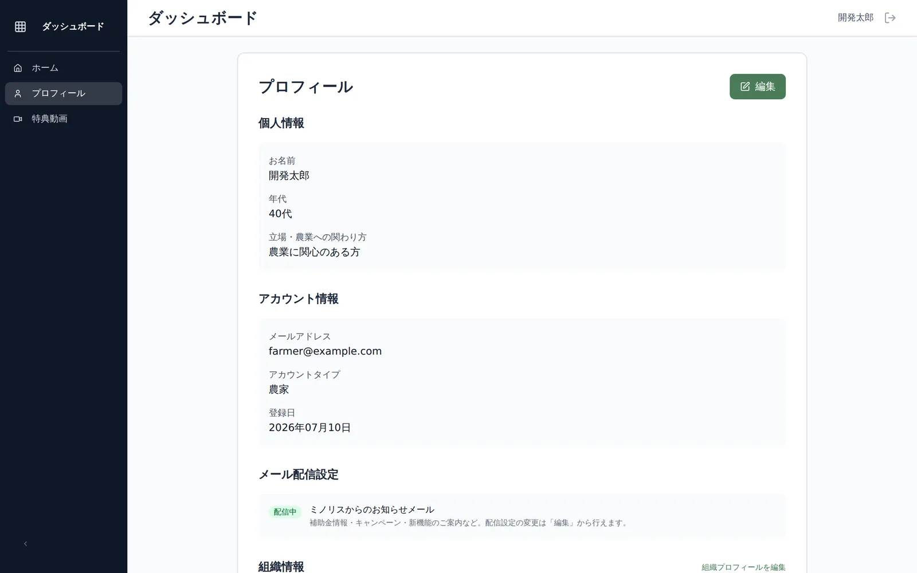Click the 個人情報 section heading
The width and height of the screenshot is (917, 573).
281,123
